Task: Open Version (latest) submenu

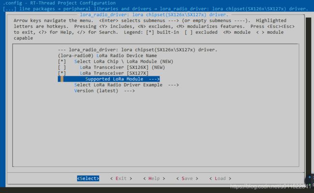Action: click(104, 91)
